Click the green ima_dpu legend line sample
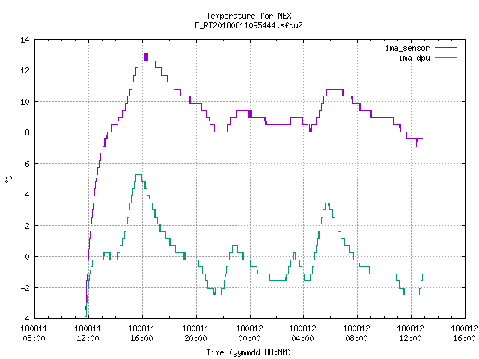 coord(445,58)
